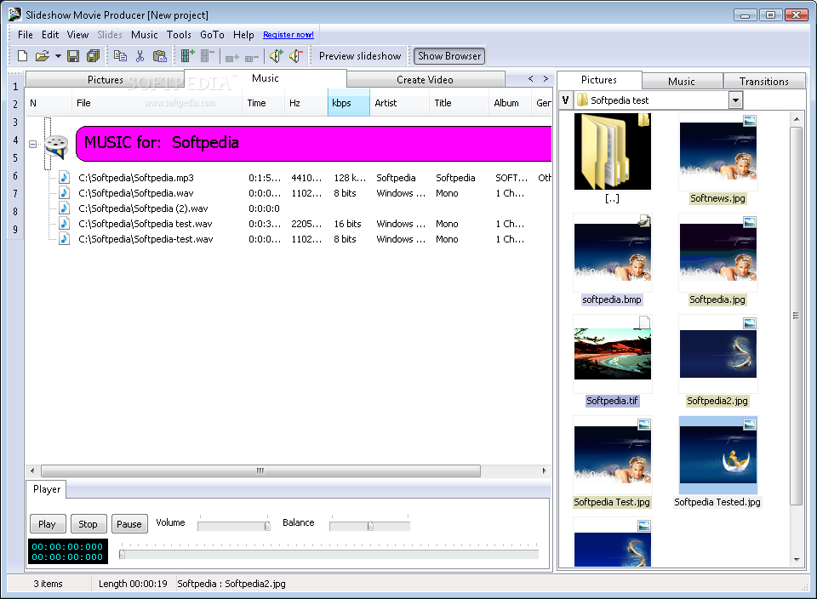817x599 pixels.
Task: Click the tab scroll left arrow
Action: pos(530,78)
